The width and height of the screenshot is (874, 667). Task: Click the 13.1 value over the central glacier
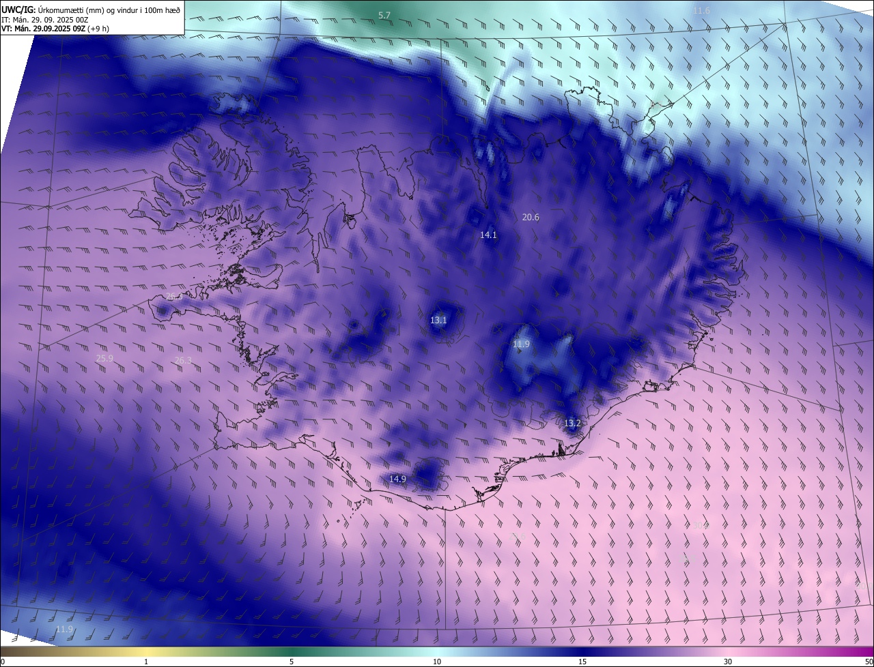(x=438, y=321)
